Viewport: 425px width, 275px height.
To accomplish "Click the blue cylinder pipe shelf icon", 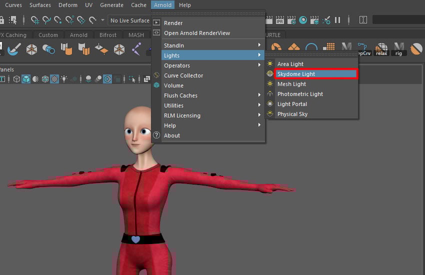I will (x=48, y=49).
